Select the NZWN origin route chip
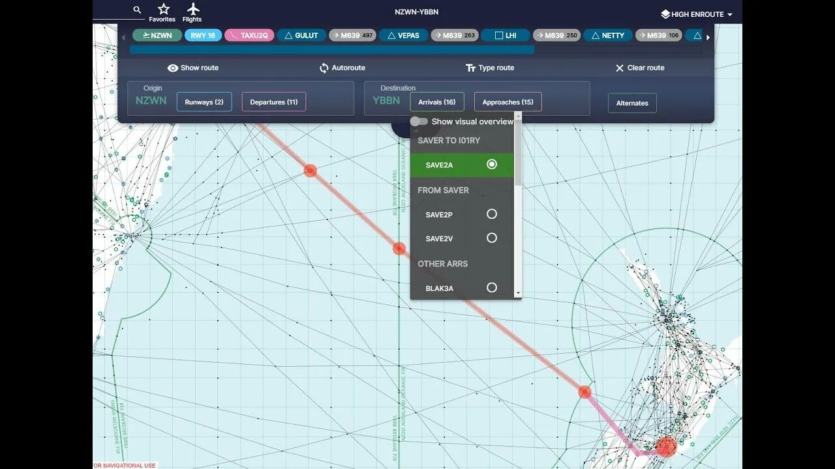 point(157,35)
